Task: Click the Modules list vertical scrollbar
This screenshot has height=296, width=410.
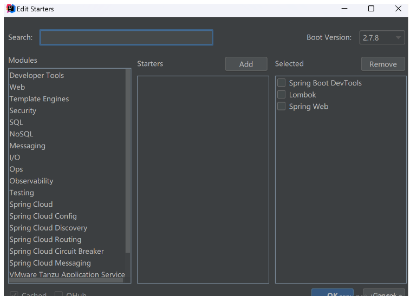Action: click(128, 161)
